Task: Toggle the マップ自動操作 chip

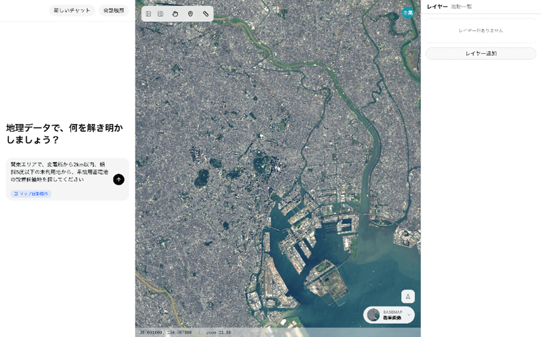Action: point(31,194)
